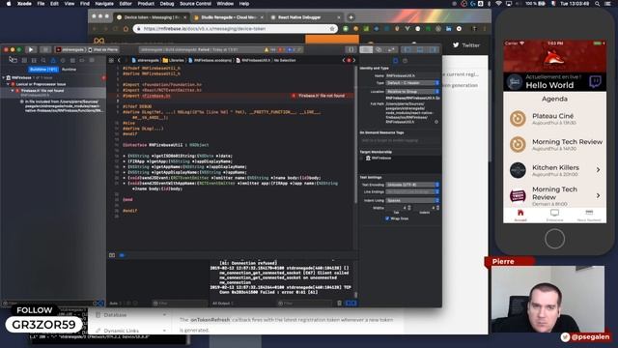This screenshot has height=348, width=618.
Task: Open Kitchen Killers agenda item in simulator
Action: click(x=554, y=170)
